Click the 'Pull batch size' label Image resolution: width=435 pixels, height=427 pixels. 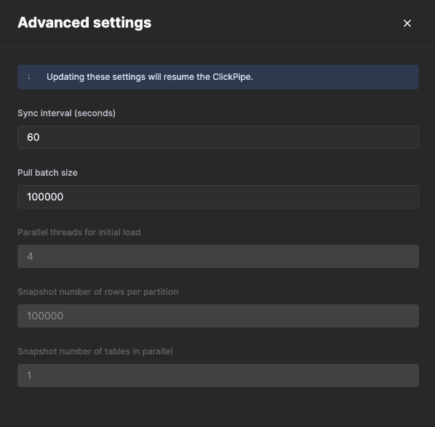pyautogui.click(x=47, y=173)
